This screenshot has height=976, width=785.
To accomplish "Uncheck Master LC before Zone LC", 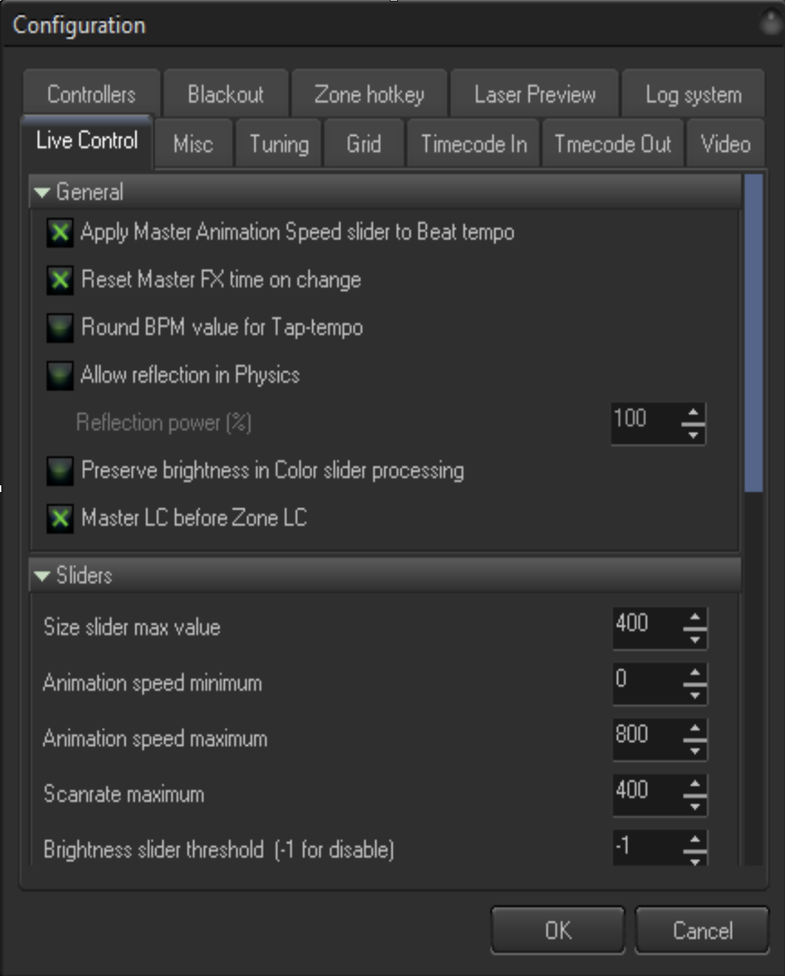I will [60, 518].
